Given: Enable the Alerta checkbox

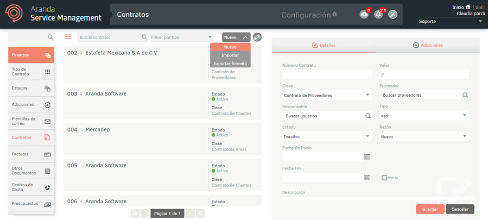Looking at the screenshot, I should [x=384, y=178].
